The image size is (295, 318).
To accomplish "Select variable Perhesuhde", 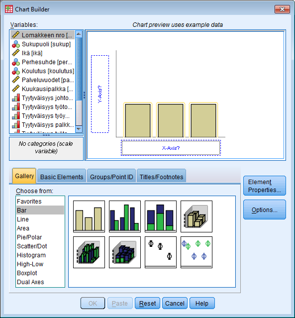I will click(x=43, y=62).
